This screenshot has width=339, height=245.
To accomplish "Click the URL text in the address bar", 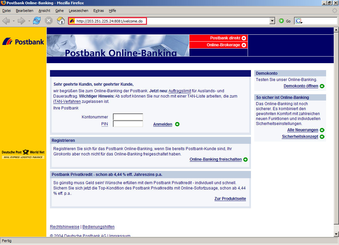I will click(109, 21).
